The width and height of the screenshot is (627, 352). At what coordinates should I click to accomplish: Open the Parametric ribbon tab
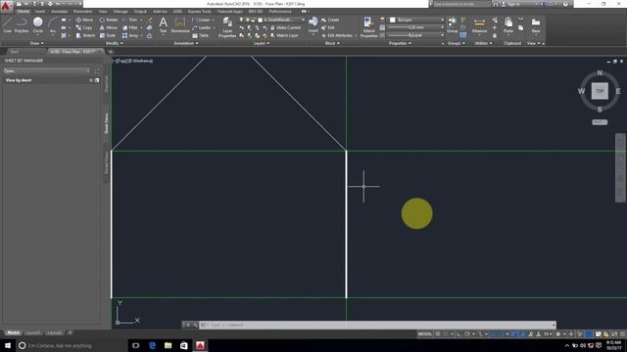(x=82, y=12)
